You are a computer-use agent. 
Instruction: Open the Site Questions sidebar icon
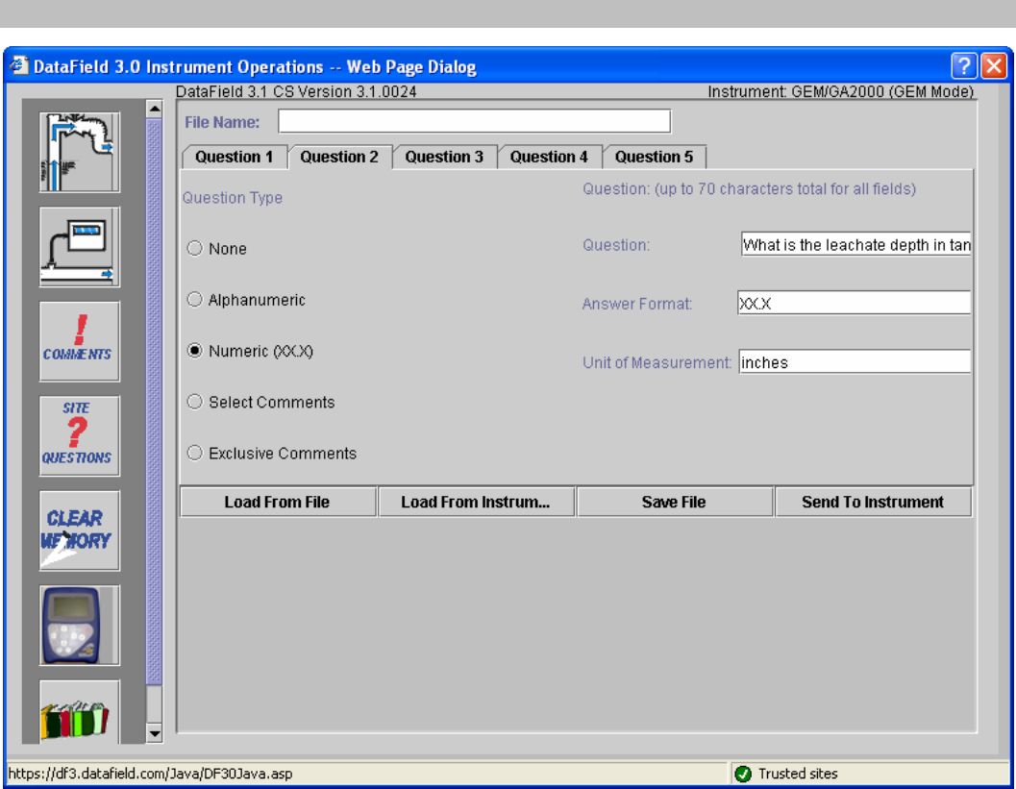coord(80,436)
